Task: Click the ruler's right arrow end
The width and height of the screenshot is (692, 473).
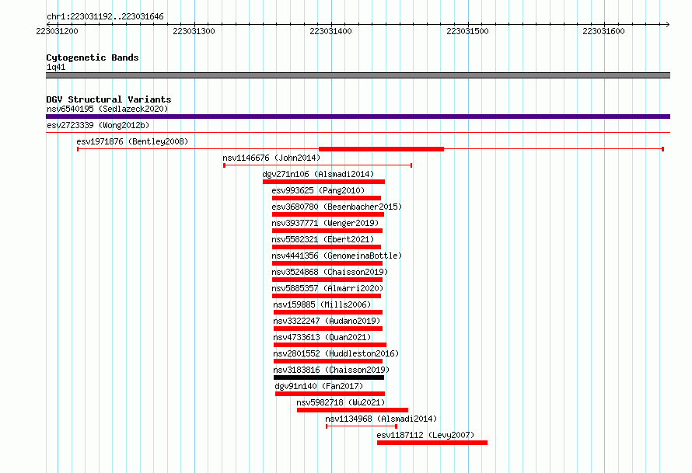Action: click(668, 24)
